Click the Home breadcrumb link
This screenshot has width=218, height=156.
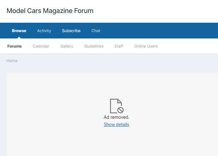[12, 61]
